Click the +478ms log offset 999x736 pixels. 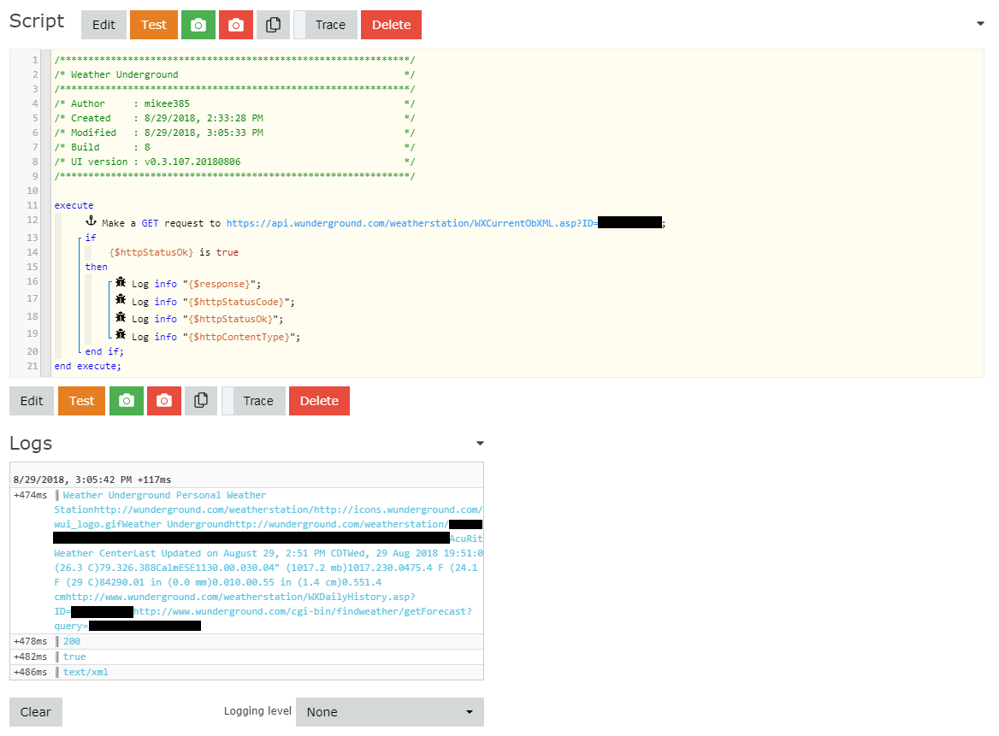(x=30, y=642)
